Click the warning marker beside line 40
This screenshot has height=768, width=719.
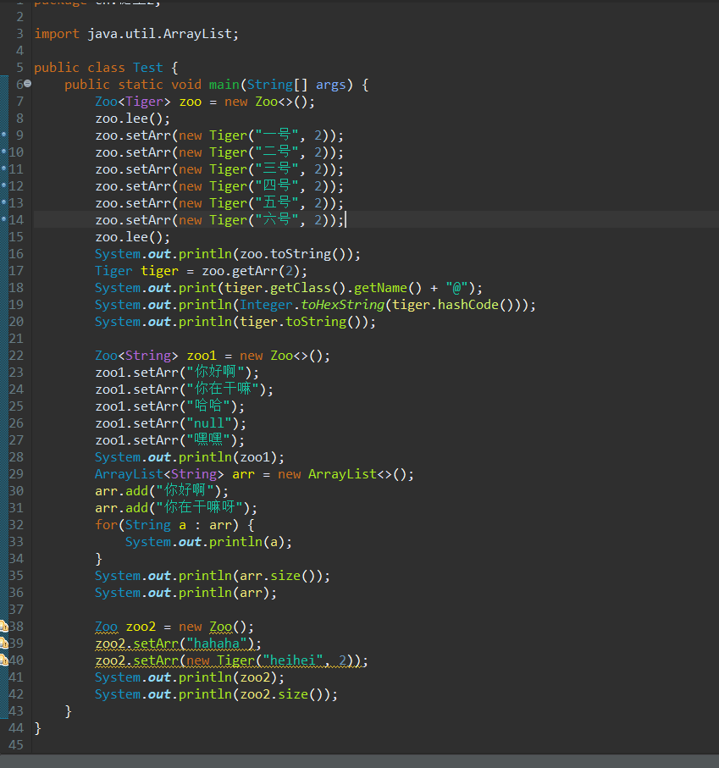3,660
